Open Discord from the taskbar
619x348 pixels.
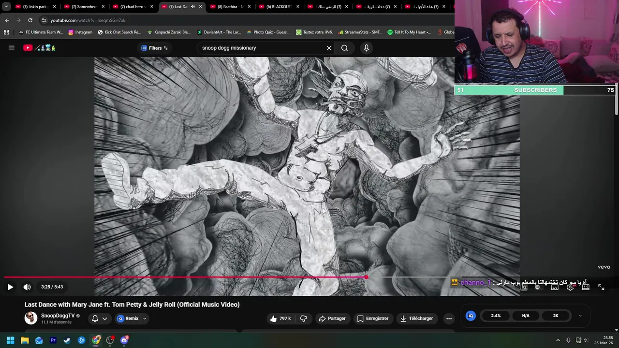point(124,340)
